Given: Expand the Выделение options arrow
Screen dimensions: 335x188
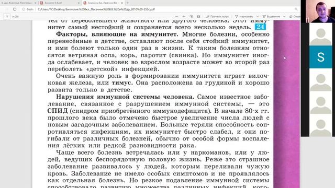Looking at the screenshot, I should pyautogui.click(x=284, y=16).
